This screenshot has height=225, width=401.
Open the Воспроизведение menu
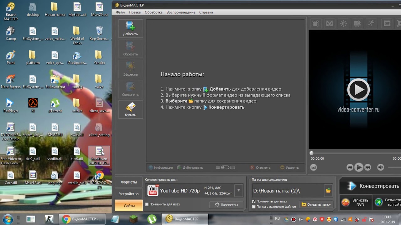[181, 12]
